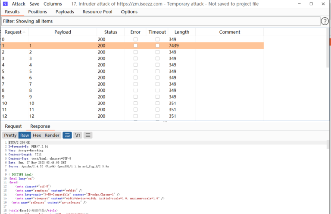
Task: Toggle the line wrap icon in response toolbar
Action: coord(67,135)
